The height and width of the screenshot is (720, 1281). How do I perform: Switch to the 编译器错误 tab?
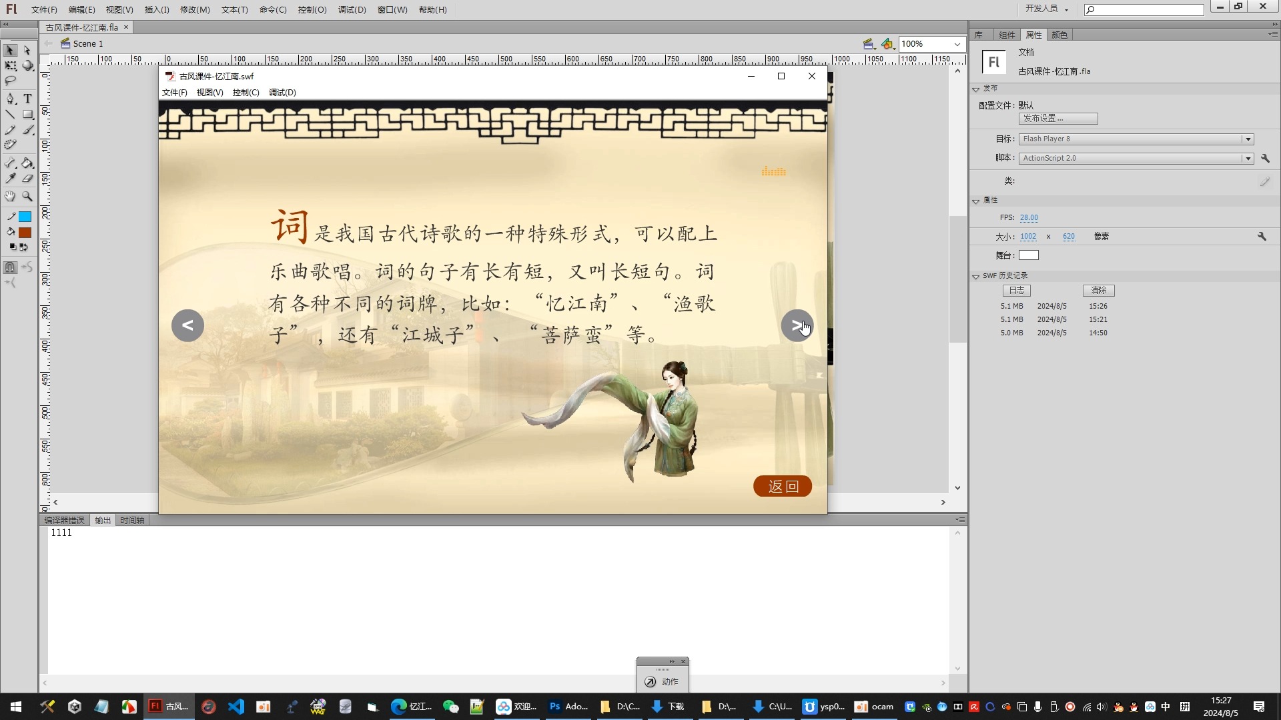tap(65, 521)
